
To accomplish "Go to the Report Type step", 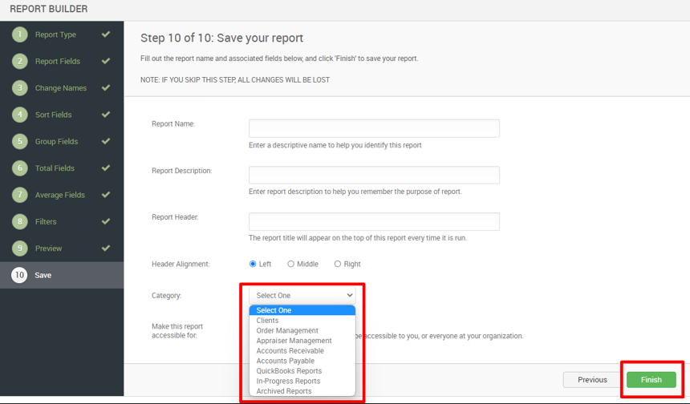I will click(x=62, y=34).
